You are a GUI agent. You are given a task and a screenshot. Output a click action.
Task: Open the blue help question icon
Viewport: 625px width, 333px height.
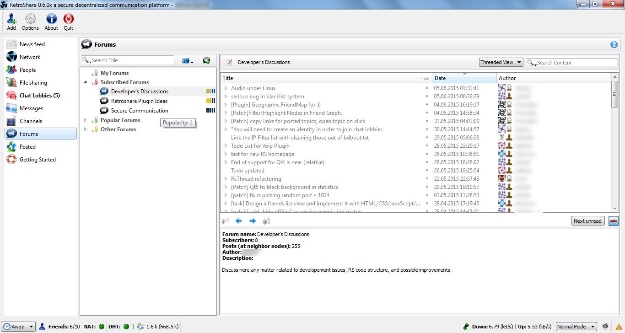click(x=614, y=44)
